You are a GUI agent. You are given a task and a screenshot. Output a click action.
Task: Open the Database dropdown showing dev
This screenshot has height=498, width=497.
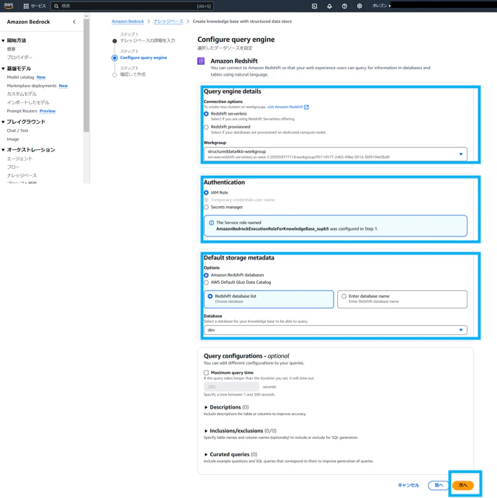[x=336, y=330]
